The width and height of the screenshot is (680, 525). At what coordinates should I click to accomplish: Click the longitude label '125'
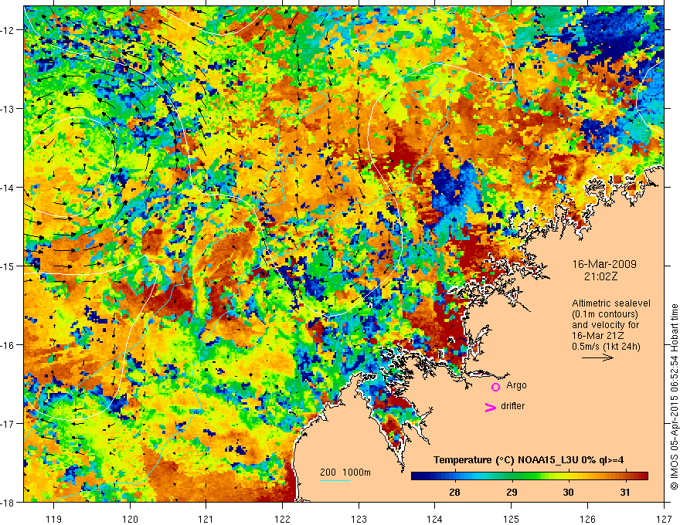pyautogui.click(x=511, y=519)
